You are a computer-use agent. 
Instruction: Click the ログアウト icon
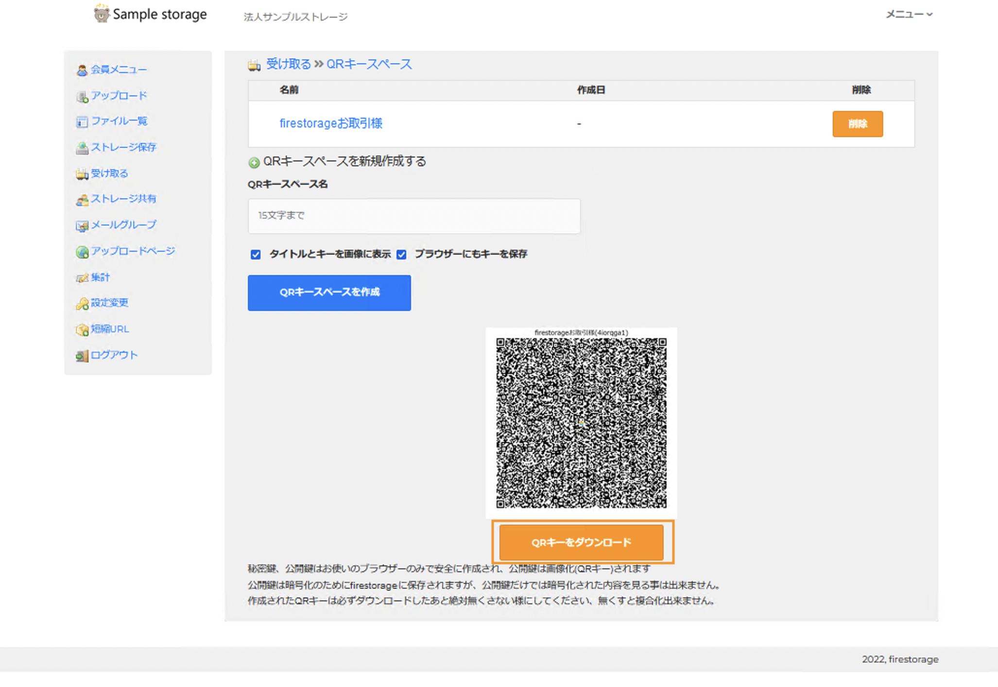pos(82,356)
